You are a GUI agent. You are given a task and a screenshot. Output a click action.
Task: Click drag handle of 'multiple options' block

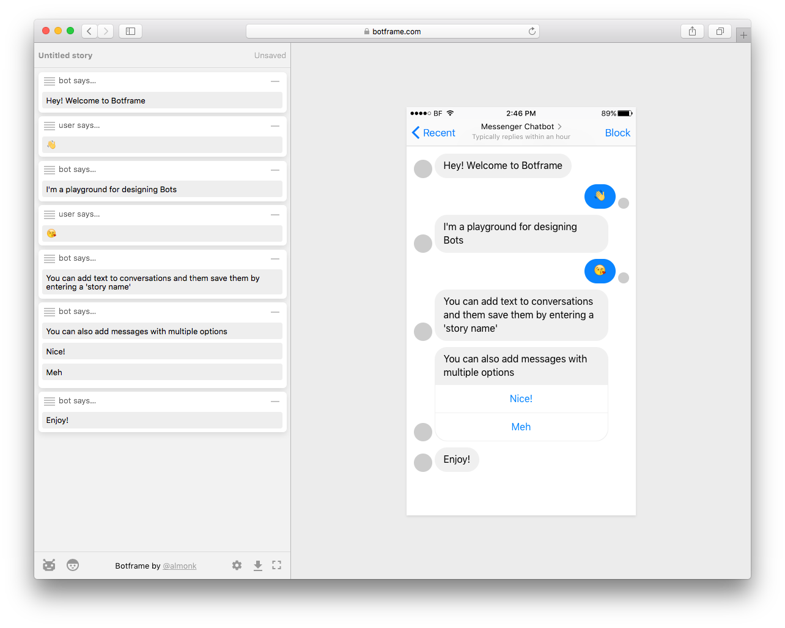pos(50,312)
